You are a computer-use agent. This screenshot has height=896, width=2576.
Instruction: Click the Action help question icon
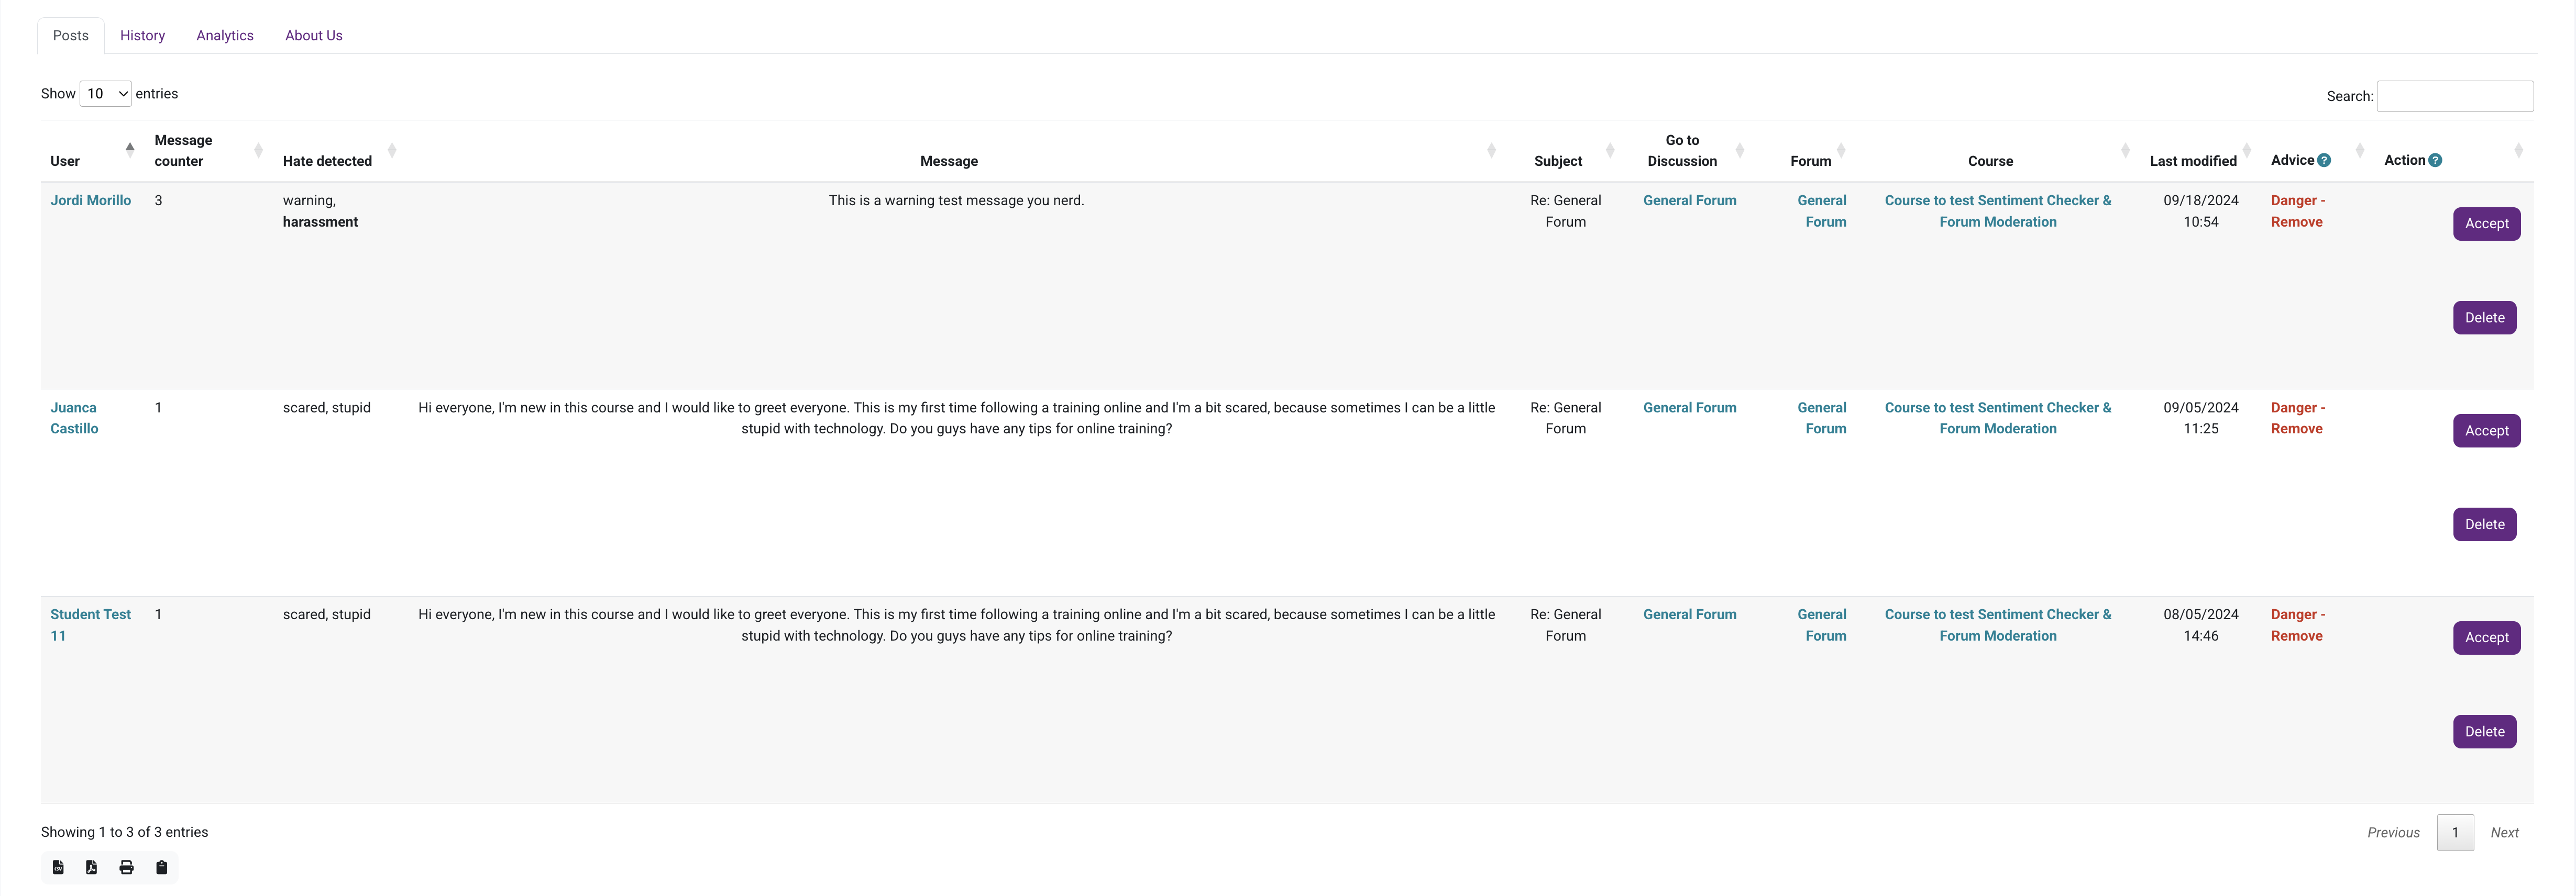click(2435, 160)
